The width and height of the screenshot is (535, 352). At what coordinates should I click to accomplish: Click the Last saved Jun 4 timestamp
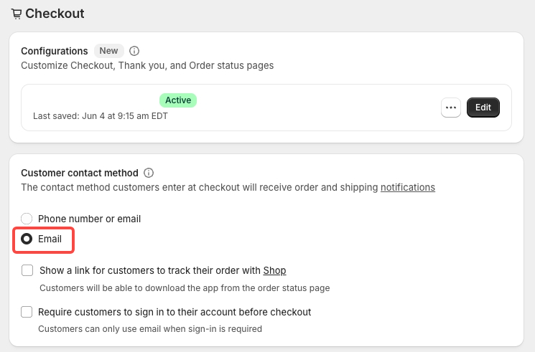(101, 116)
